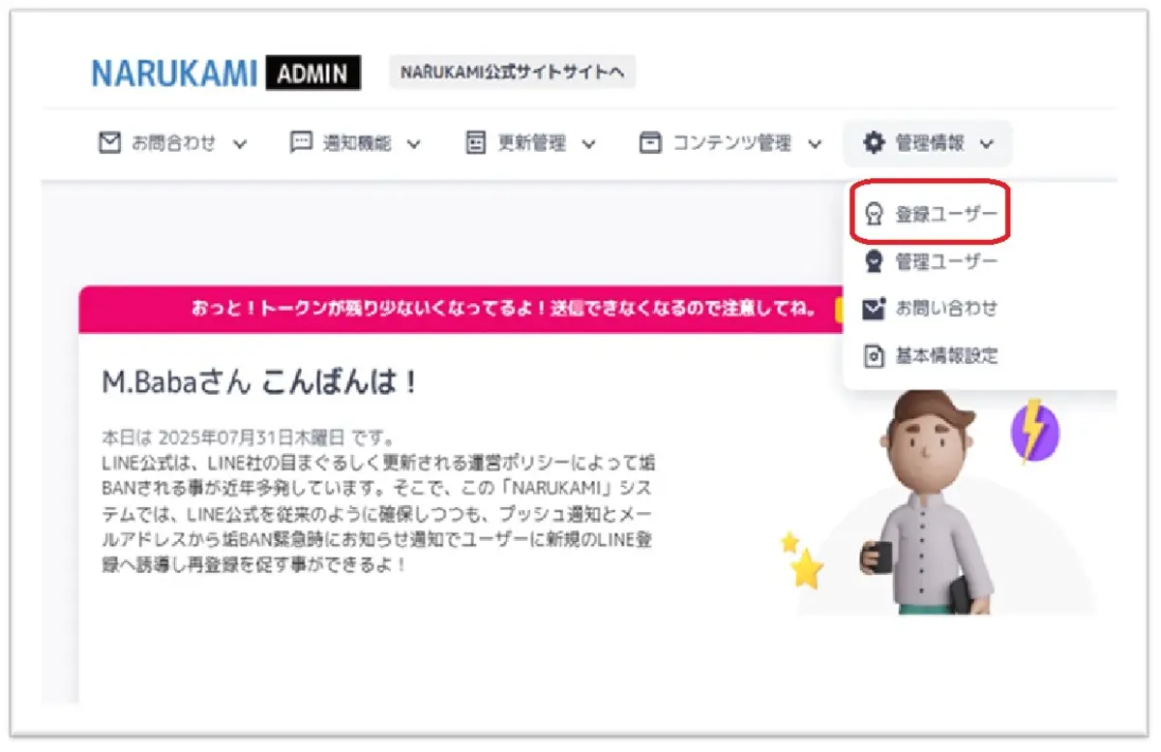The image size is (1161, 752).
Task: Click the mail icon beside お問い合わせ in dropdown
Action: tap(874, 309)
